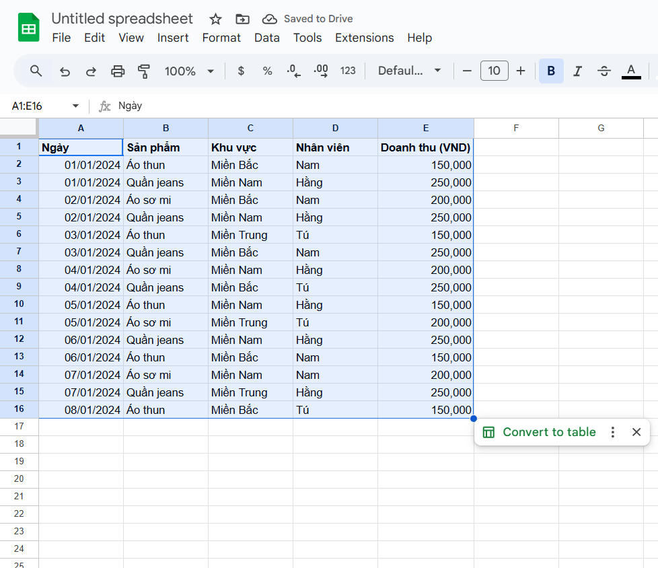Select column G header
658x568 pixels.
click(601, 128)
